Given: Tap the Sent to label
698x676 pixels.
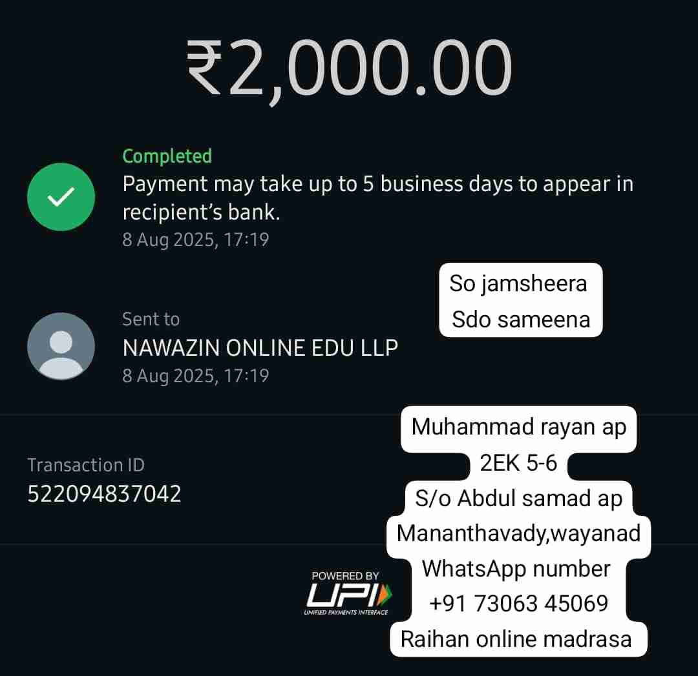Looking at the screenshot, I should [x=151, y=320].
